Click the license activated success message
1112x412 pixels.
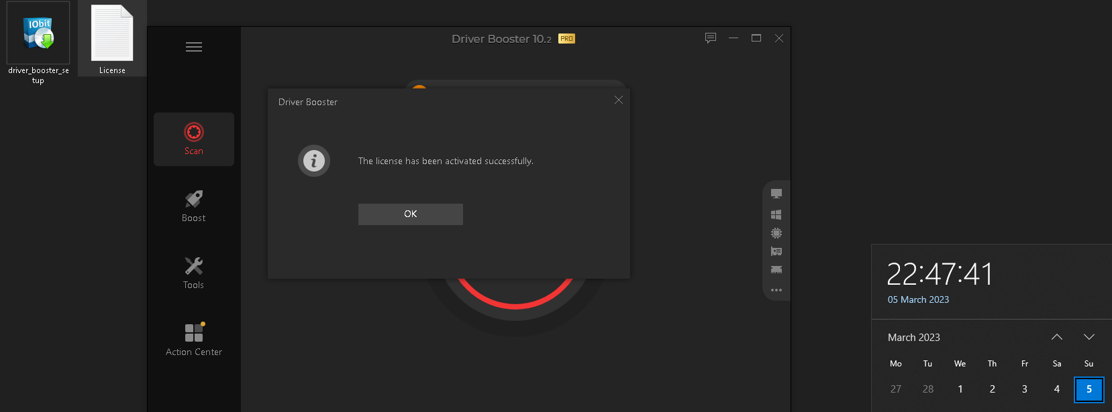coord(446,161)
